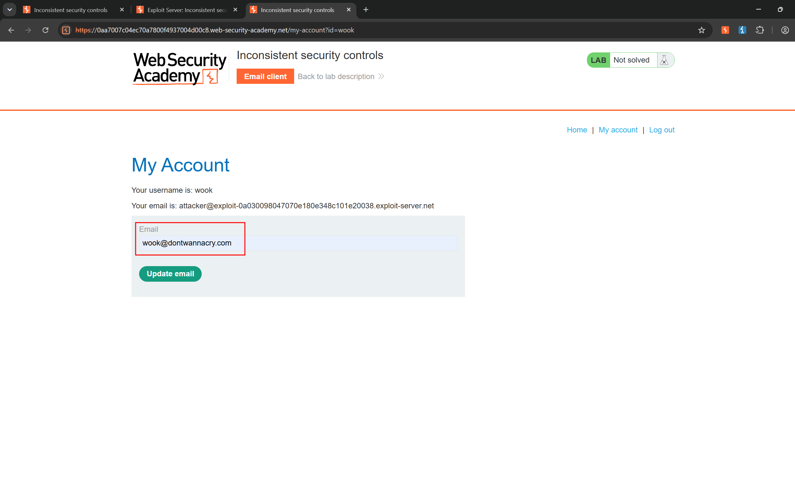Screen dimensions: 795x477
Task: Focus the Email input field
Action: (298, 243)
